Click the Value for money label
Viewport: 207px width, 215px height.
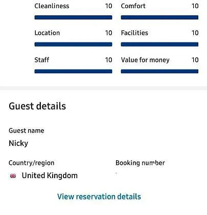145,60
